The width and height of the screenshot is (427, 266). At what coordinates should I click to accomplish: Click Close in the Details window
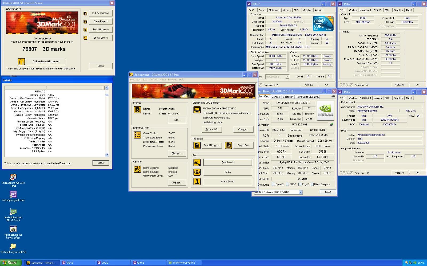click(x=101, y=163)
